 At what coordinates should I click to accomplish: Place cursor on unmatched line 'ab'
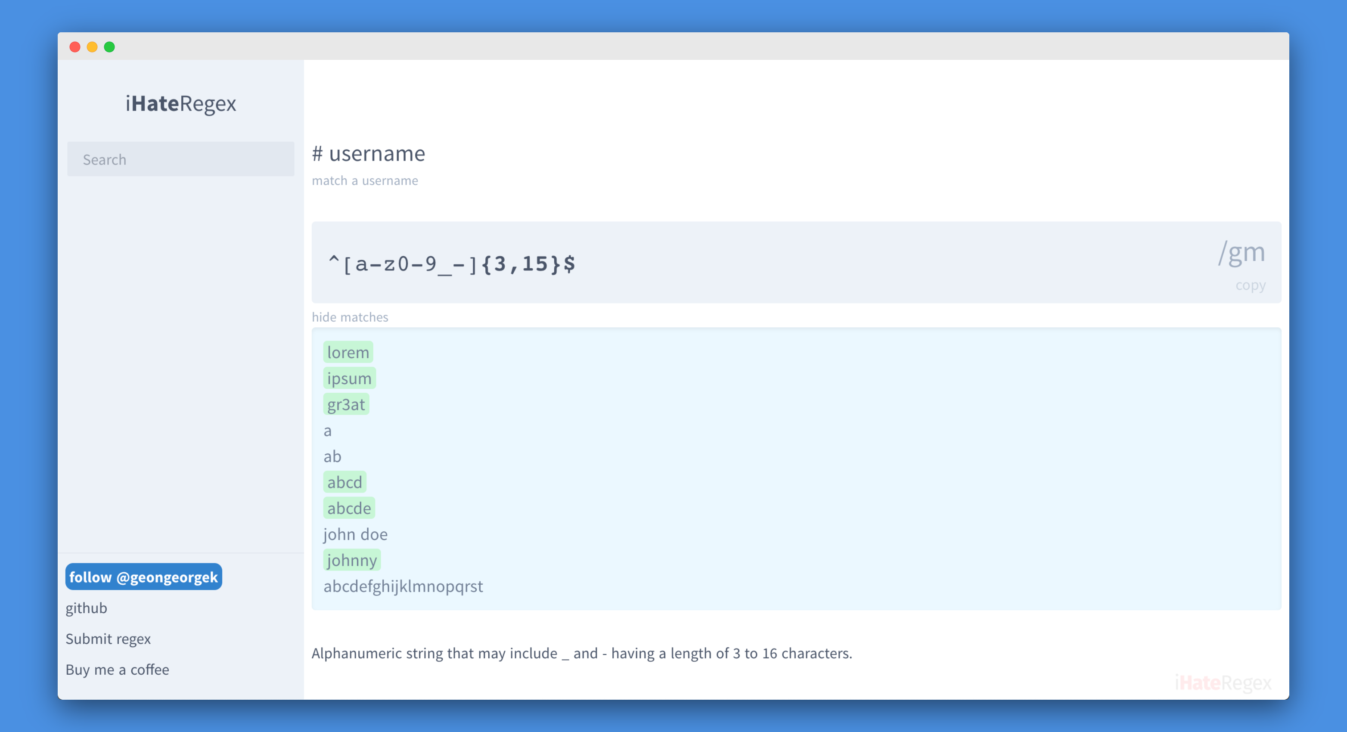(332, 456)
